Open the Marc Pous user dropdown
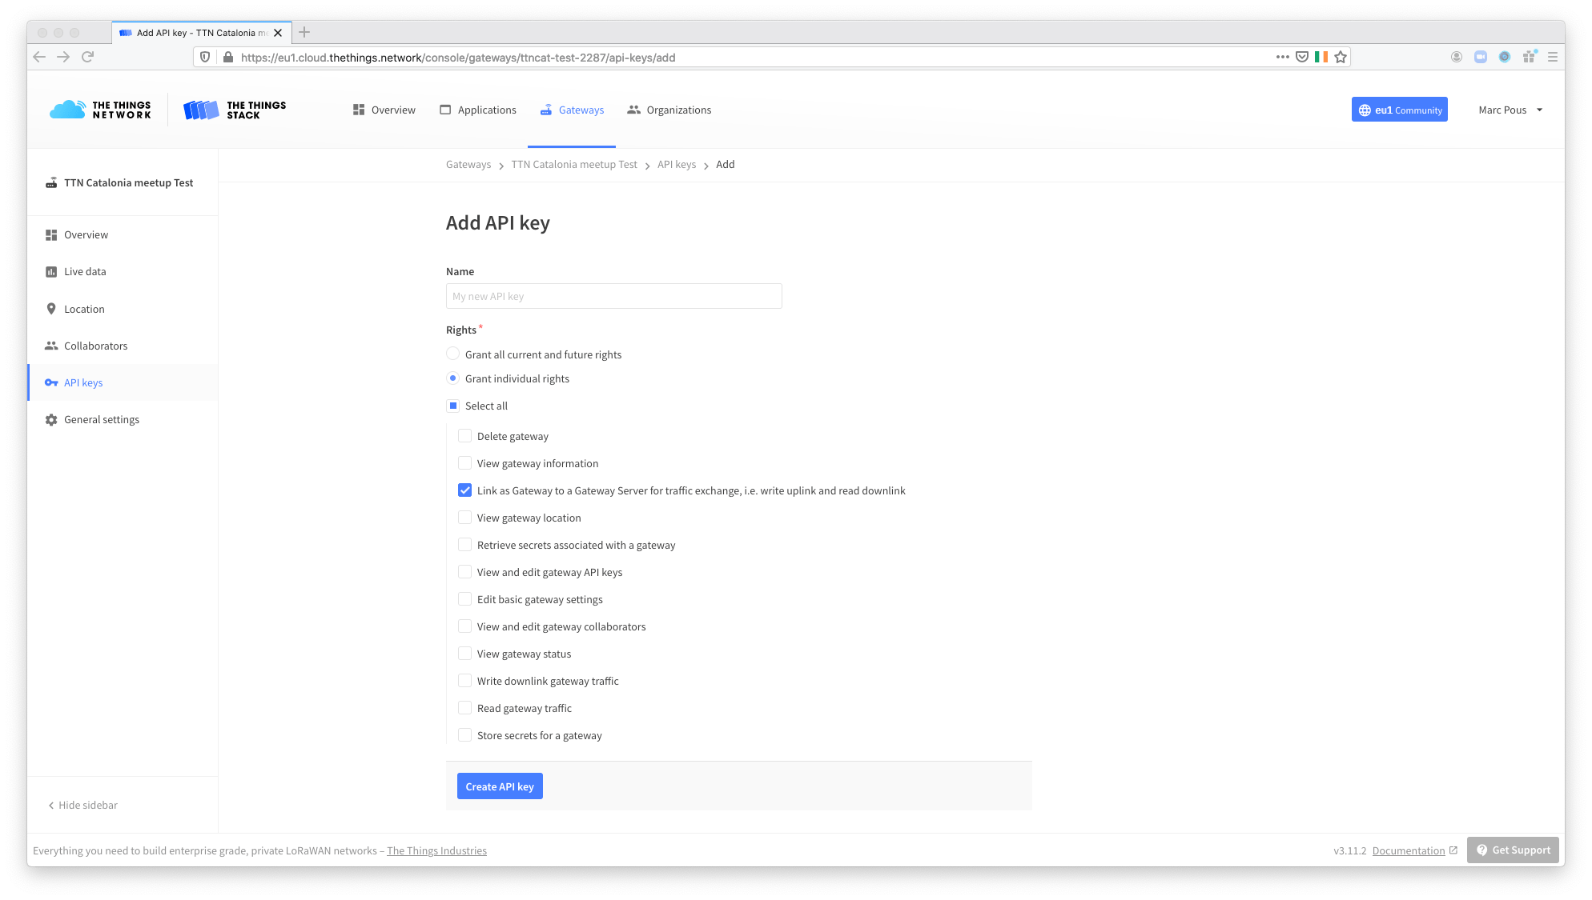The image size is (1592, 900). click(x=1510, y=110)
